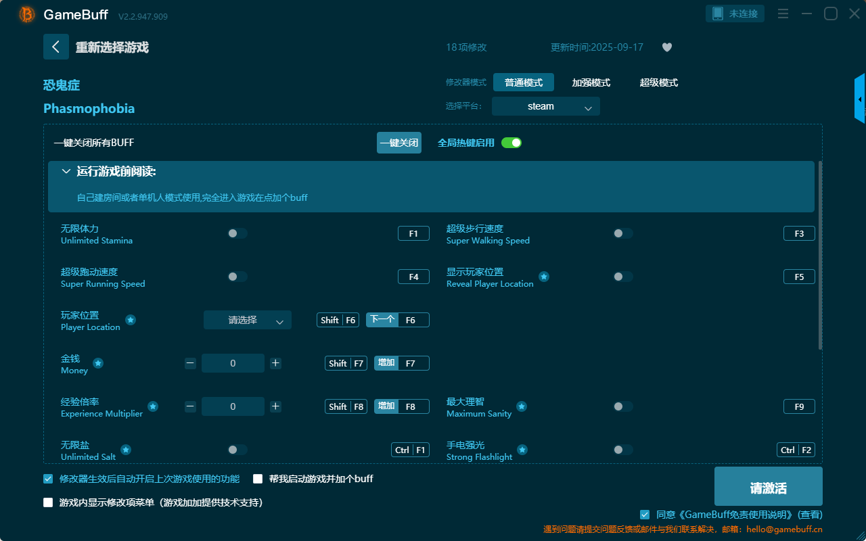
Task: Toggle Maximum Sanity switch
Action: tap(623, 406)
